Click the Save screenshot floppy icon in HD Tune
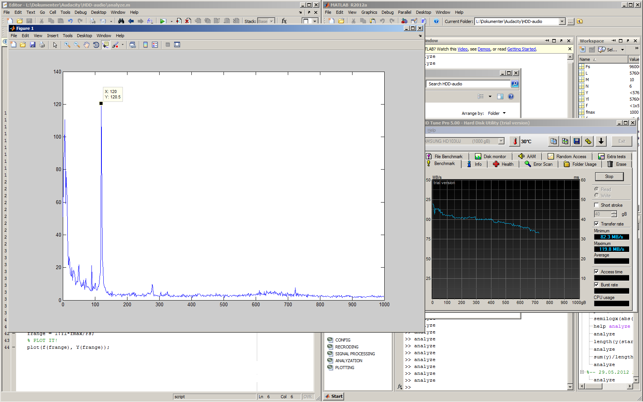 577,141
